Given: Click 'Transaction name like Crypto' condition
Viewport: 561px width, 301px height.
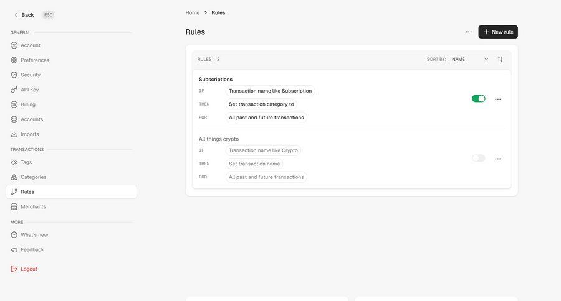Looking at the screenshot, I should (263, 150).
